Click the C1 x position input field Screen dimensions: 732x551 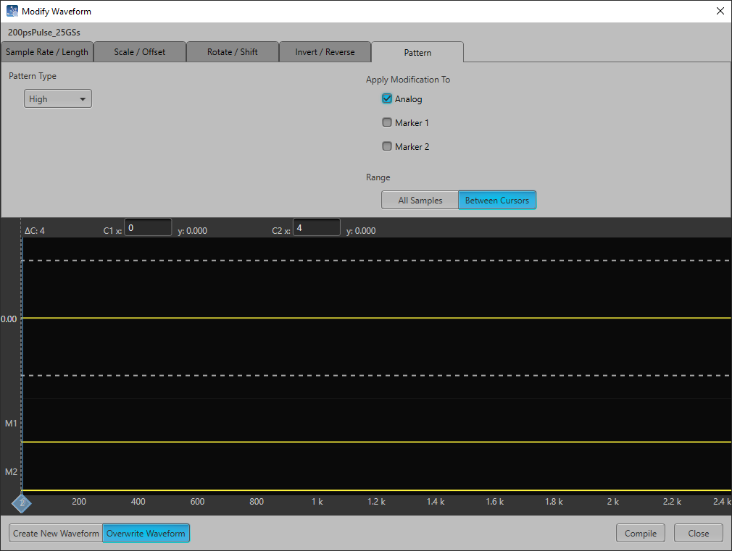pos(148,227)
